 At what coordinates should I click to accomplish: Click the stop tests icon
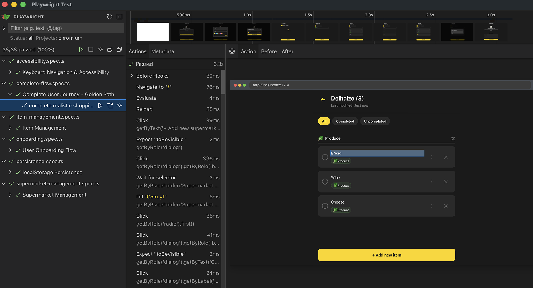tap(91, 49)
